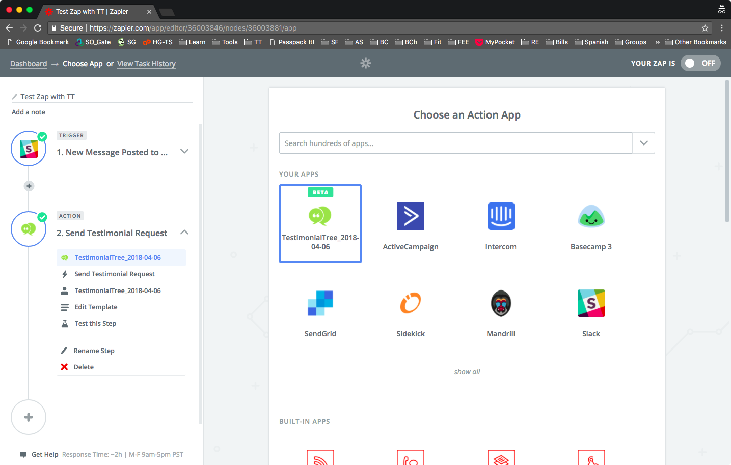Open the TestimonialTree_2018-04-06 choose app substep
Image resolution: width=731 pixels, height=465 pixels.
[x=121, y=258]
